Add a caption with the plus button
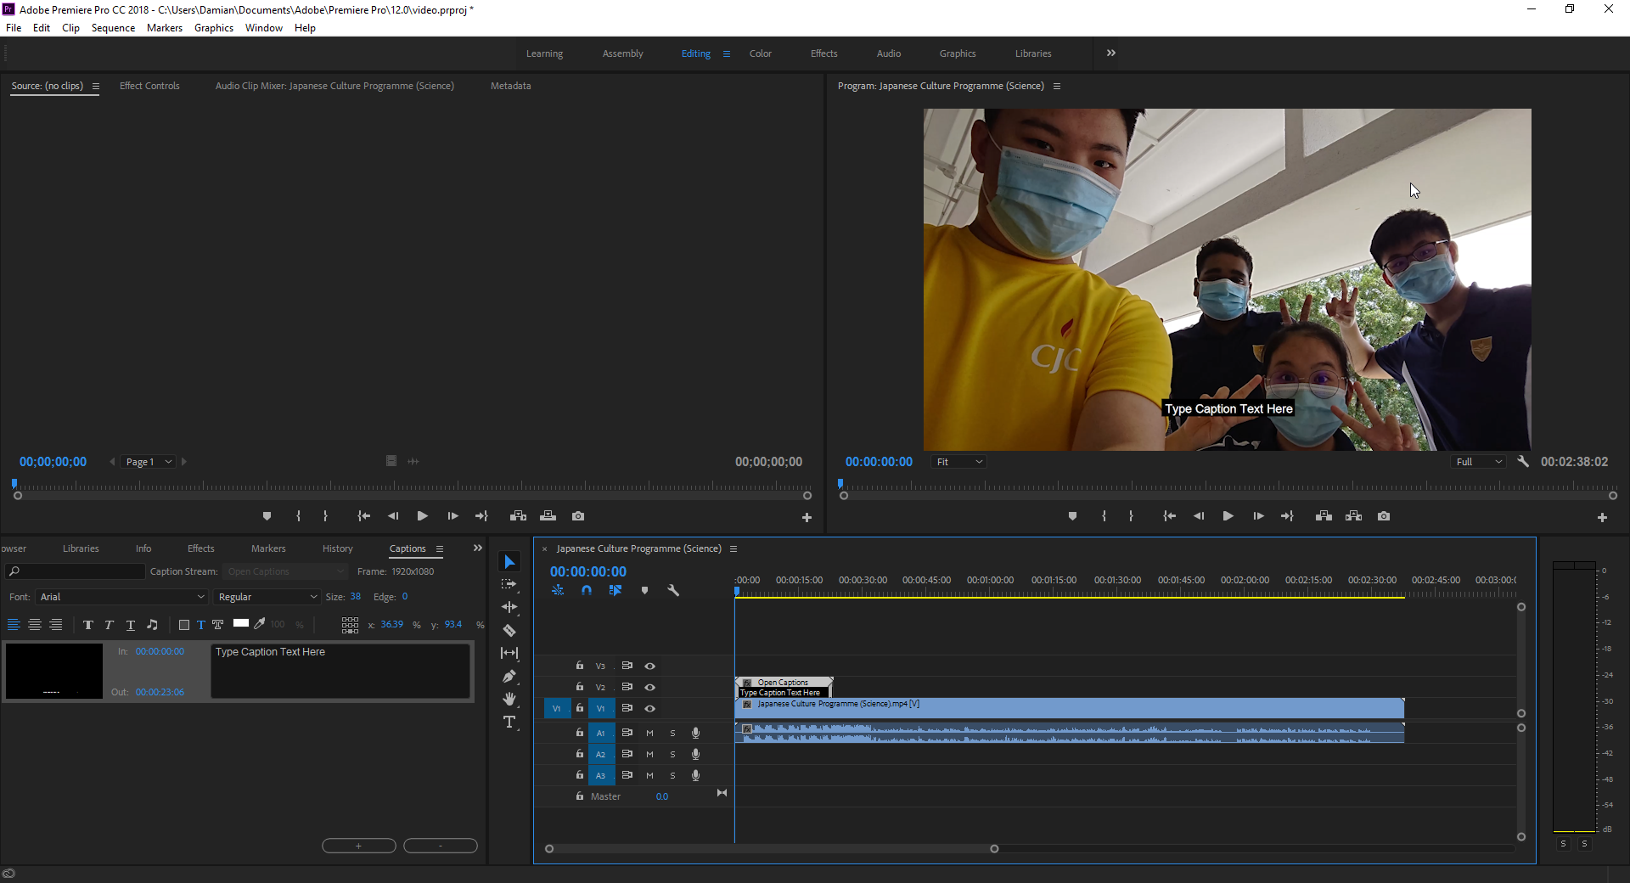This screenshot has height=883, width=1630. pyautogui.click(x=358, y=846)
